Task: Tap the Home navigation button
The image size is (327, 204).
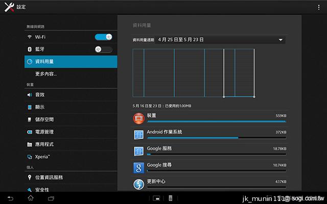Action: [x=31, y=198]
